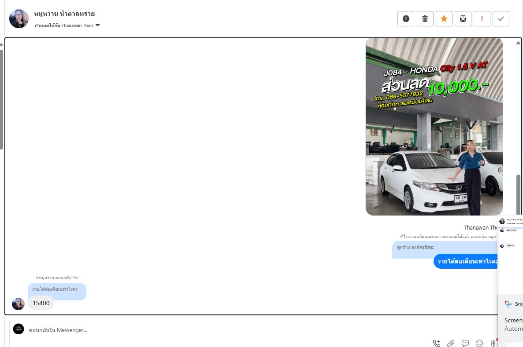
Task: Click the sender name Thanawan Thon label
Action: pyautogui.click(x=480, y=228)
